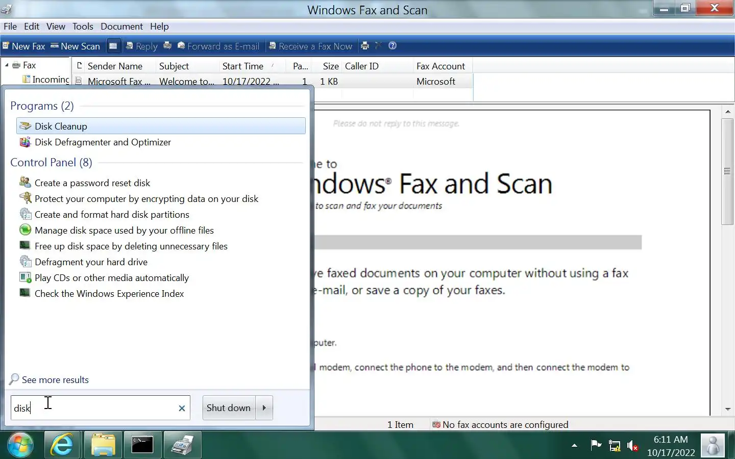Click the Programs (2) group header
The height and width of the screenshot is (459, 735).
click(42, 106)
